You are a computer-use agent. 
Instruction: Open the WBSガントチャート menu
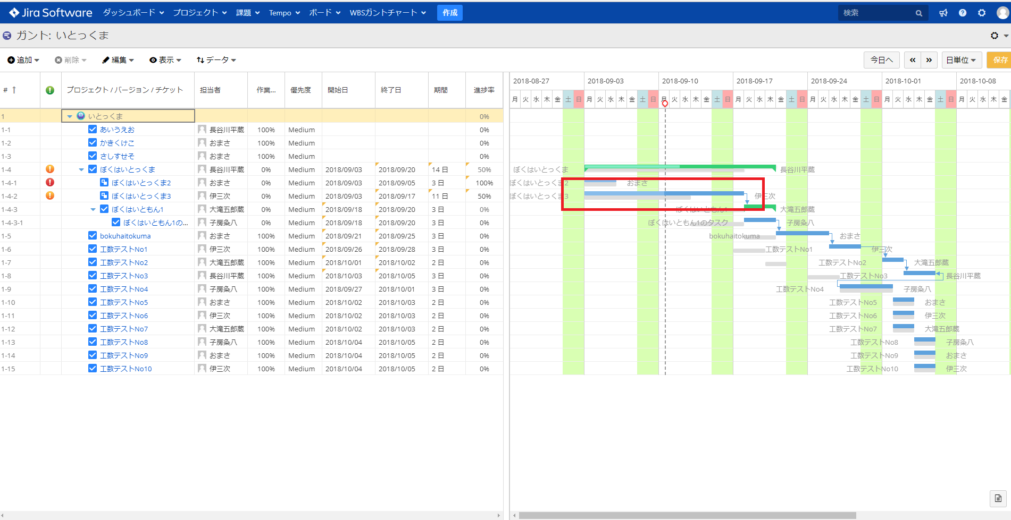point(388,13)
